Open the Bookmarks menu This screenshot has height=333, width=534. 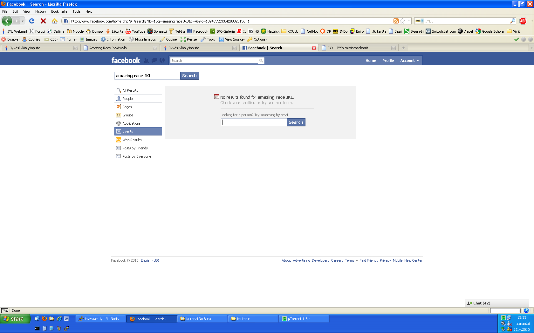(x=59, y=11)
